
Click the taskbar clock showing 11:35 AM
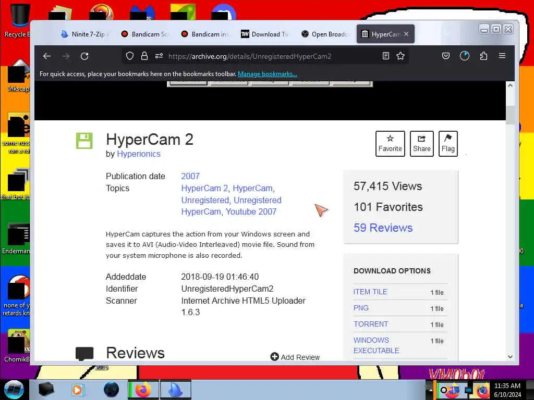point(507,390)
